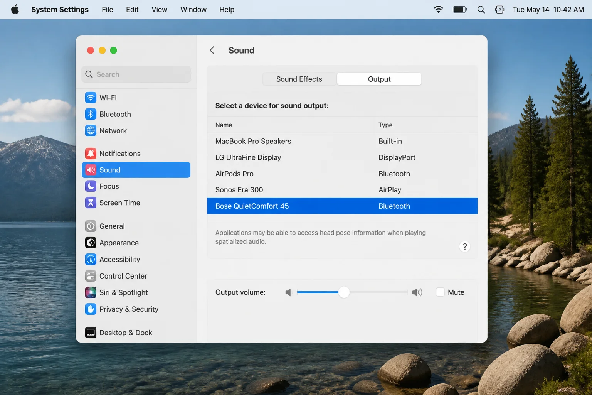
Task: Open the Siri & Spotlight icon
Action: click(91, 292)
